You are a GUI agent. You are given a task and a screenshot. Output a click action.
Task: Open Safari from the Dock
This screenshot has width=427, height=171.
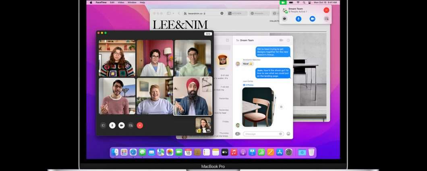pos(133,152)
